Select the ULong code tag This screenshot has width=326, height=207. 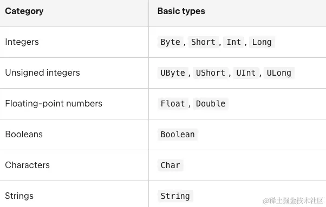[279, 73]
